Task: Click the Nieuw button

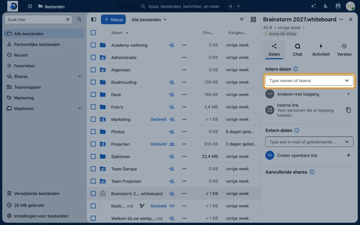Action: point(113,19)
